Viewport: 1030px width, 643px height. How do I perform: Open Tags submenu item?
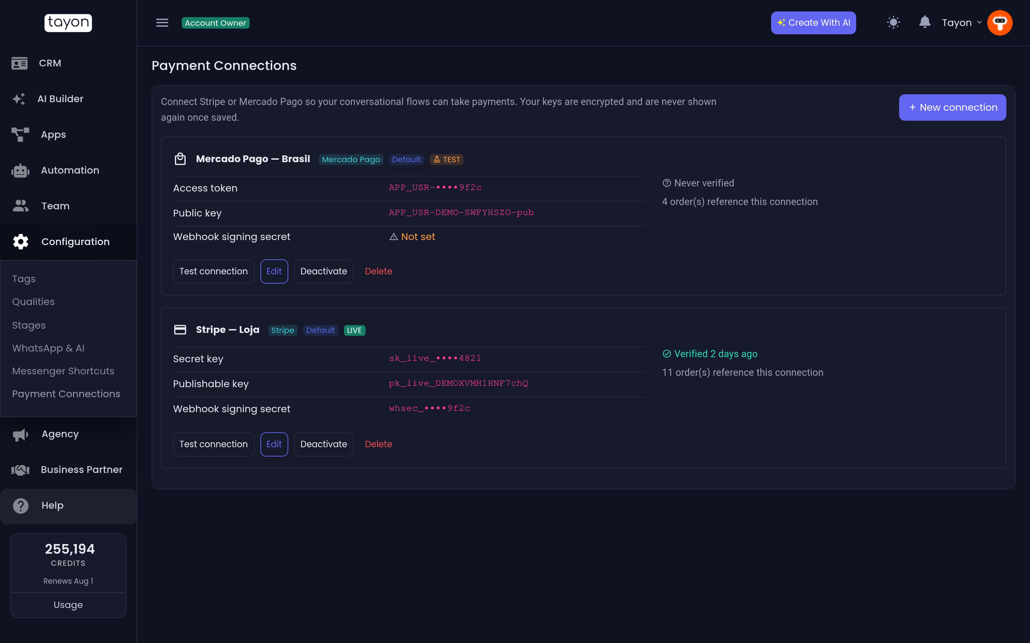tap(24, 279)
